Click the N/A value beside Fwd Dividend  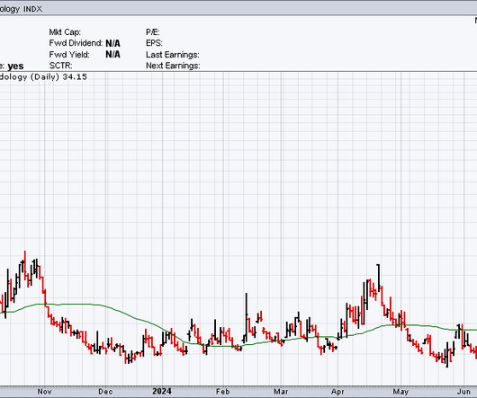click(x=112, y=43)
